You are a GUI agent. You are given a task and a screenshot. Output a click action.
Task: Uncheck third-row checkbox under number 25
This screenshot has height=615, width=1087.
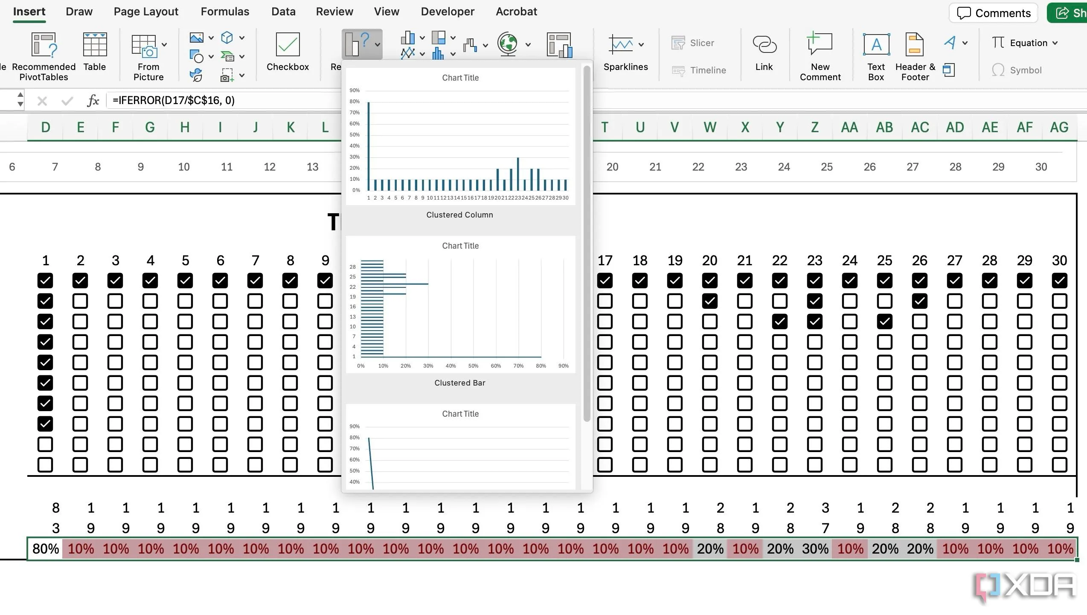pyautogui.click(x=884, y=322)
